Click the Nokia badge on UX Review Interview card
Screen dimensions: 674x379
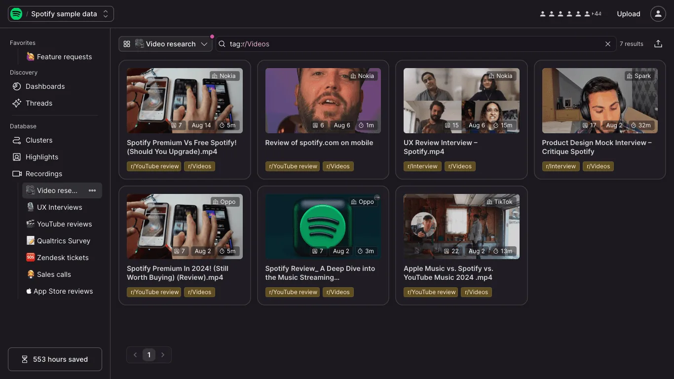coord(500,76)
